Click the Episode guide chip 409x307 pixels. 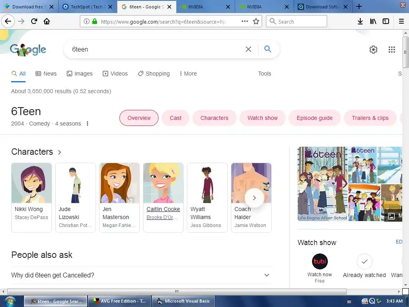click(x=315, y=118)
